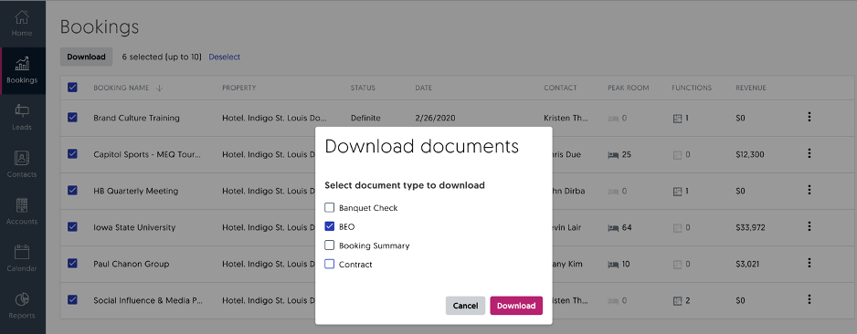Click the Contact column header

coord(560,88)
